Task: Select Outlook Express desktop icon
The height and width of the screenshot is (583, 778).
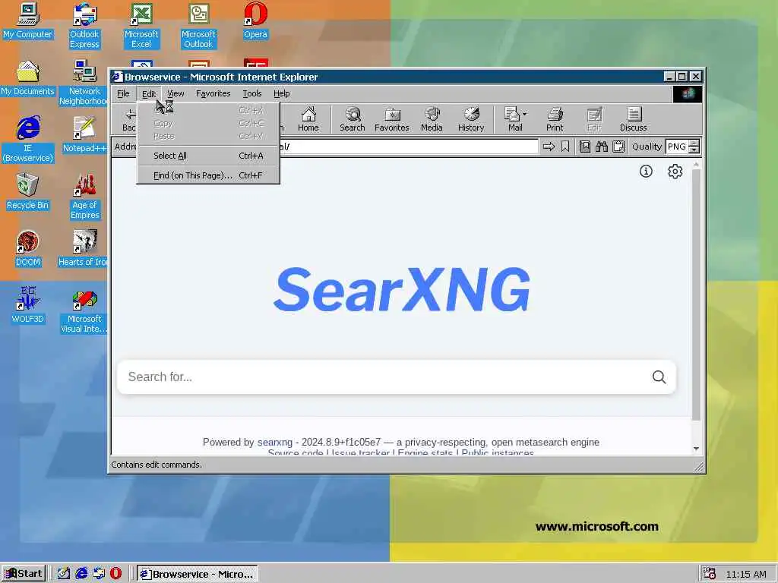Action: (84, 26)
